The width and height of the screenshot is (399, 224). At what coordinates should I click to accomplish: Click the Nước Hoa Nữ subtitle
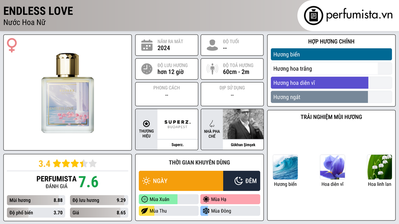[25, 22]
